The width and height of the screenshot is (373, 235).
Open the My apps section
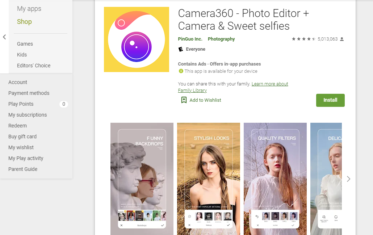pos(29,9)
